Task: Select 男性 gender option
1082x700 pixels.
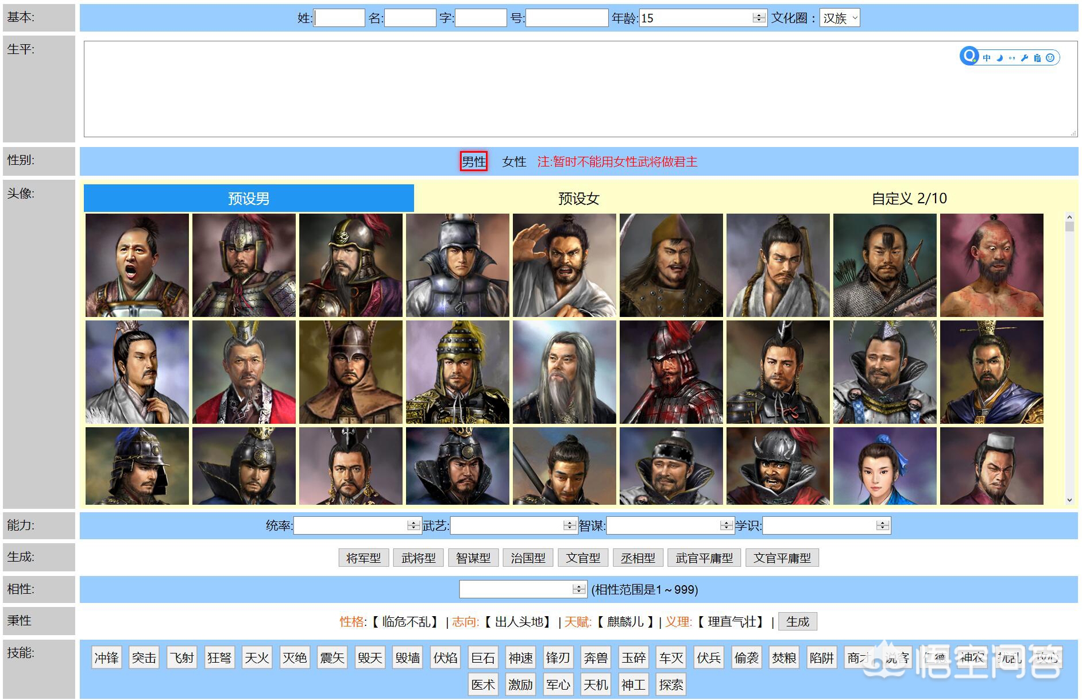Action: pyautogui.click(x=474, y=161)
